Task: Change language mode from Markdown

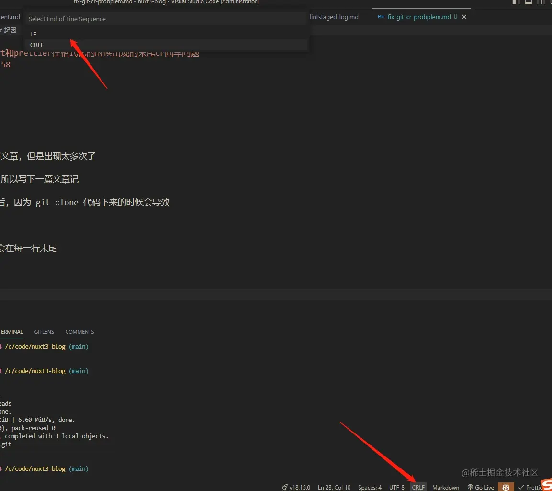Action: (446, 488)
